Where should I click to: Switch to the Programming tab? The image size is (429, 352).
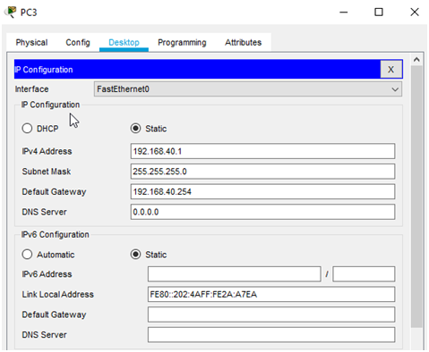pyautogui.click(x=182, y=42)
